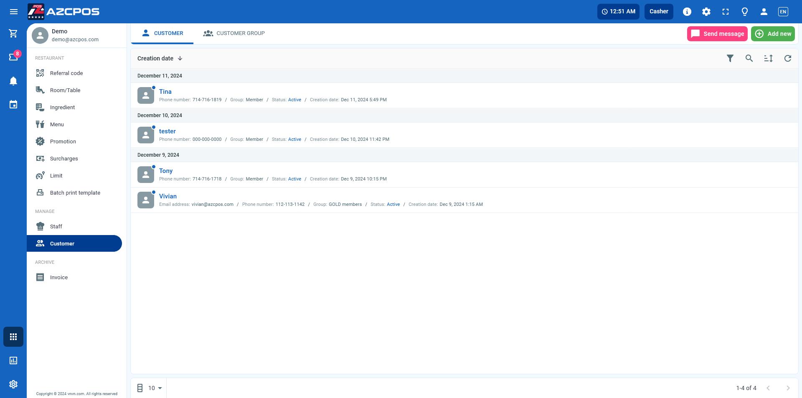Open the shopping cart icon in left rail
Image resolution: width=802 pixels, height=398 pixels.
[13, 33]
